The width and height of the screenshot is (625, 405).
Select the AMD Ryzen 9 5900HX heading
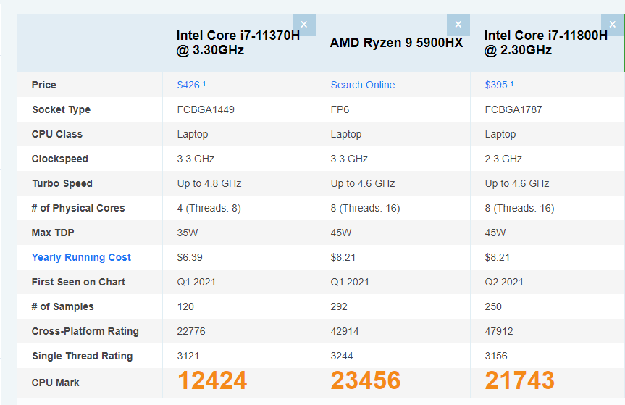(396, 43)
